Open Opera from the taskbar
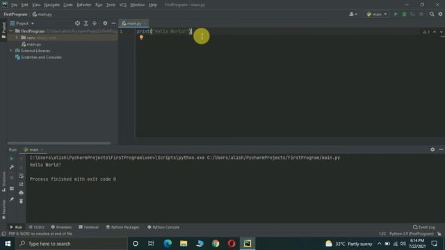Viewport: 445px width, 250px height. click(232, 244)
